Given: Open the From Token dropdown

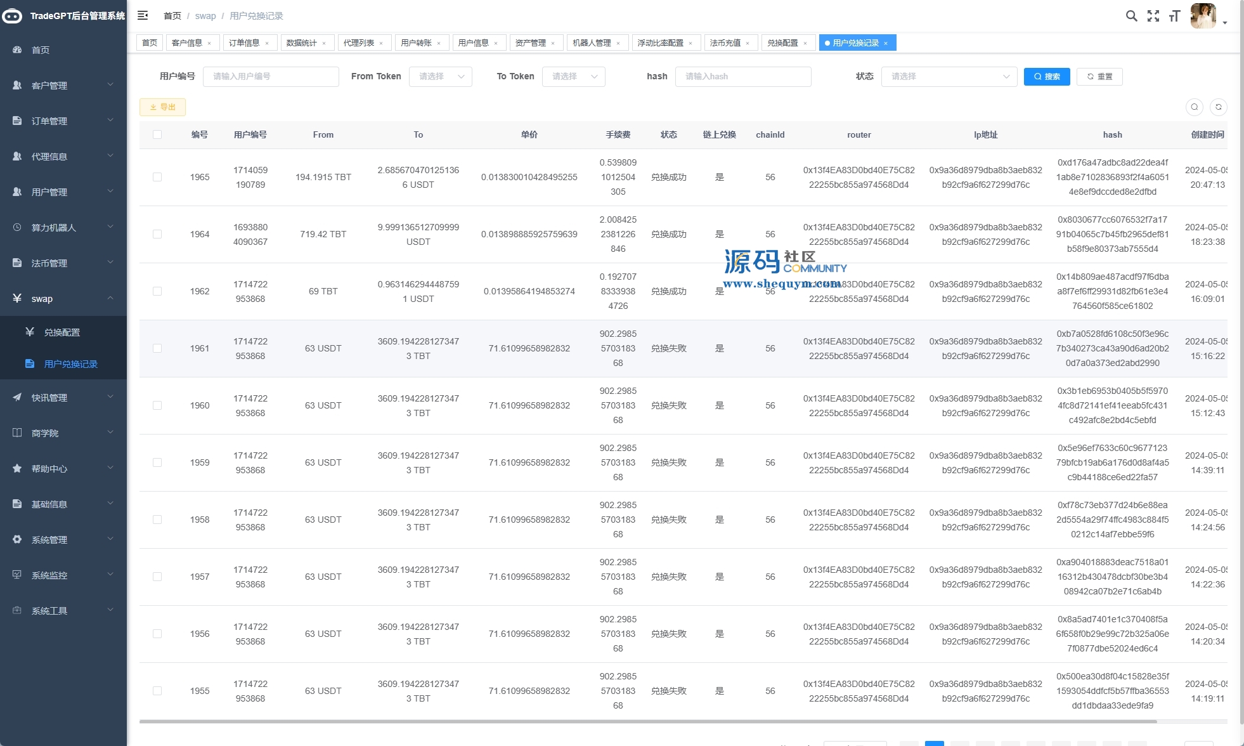Looking at the screenshot, I should 440,76.
